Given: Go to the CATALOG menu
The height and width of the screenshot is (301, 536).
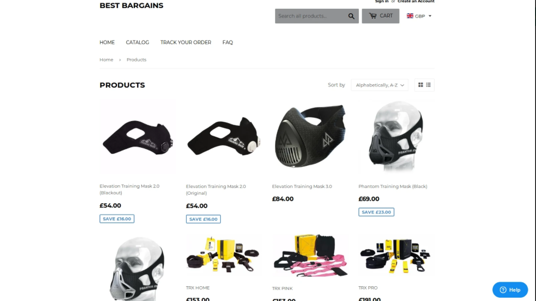Looking at the screenshot, I should (137, 43).
